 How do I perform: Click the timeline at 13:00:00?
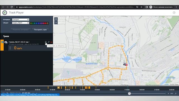[x=97, y=90]
